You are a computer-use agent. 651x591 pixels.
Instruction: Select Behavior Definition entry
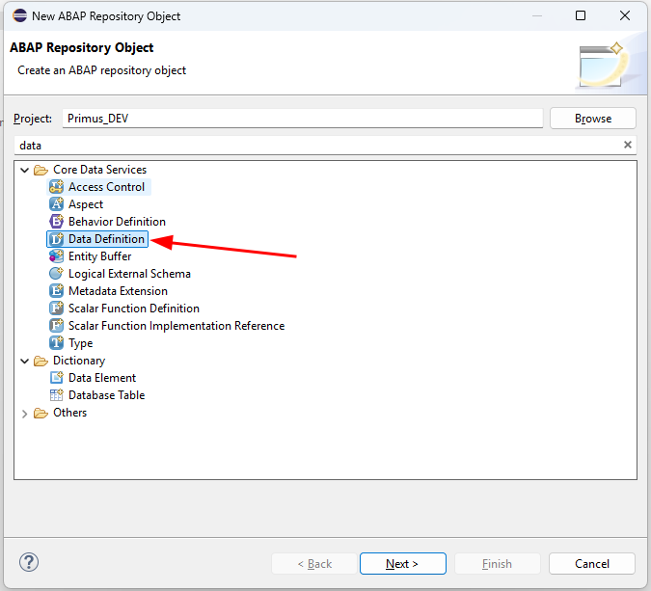(117, 222)
